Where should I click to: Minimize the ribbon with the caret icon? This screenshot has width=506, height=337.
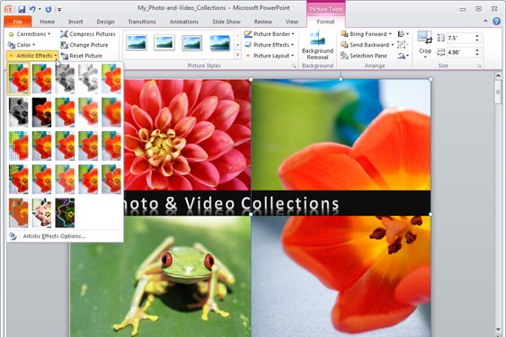(x=485, y=21)
